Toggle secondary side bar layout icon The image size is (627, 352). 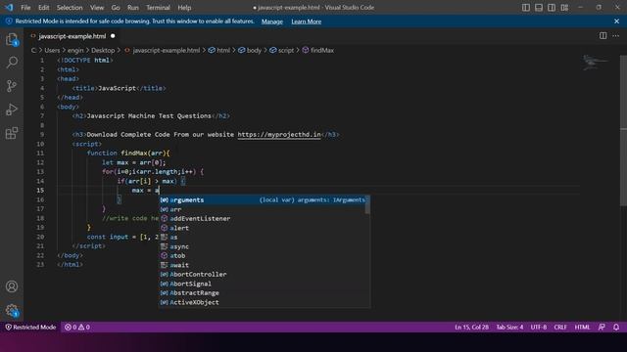click(552, 7)
